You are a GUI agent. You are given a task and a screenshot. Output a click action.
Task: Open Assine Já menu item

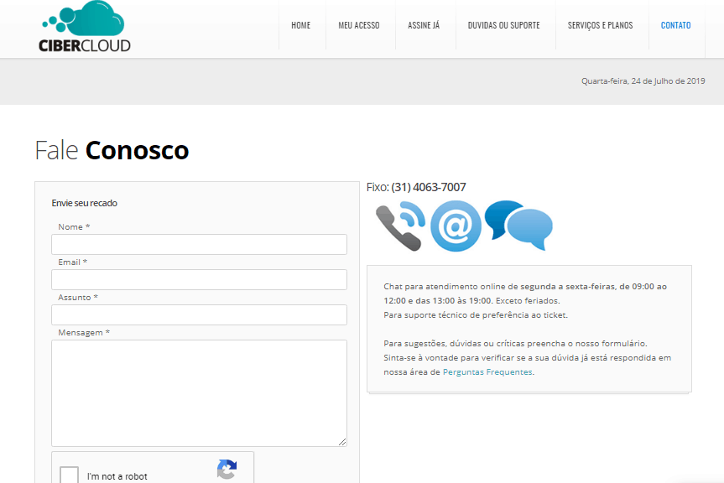[x=424, y=25]
